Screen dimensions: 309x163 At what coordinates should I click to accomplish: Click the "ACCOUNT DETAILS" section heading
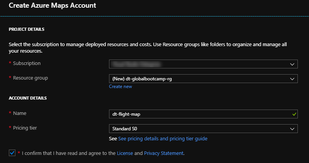[x=28, y=98]
